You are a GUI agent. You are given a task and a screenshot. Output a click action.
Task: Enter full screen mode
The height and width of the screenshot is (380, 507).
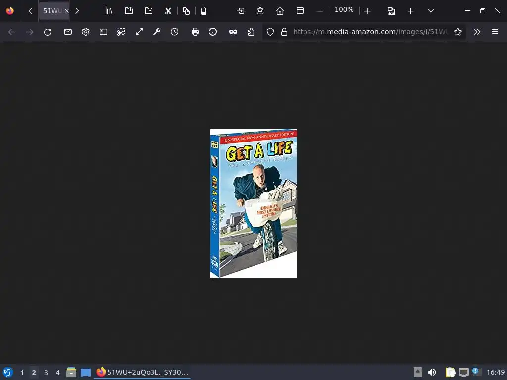coord(139,32)
